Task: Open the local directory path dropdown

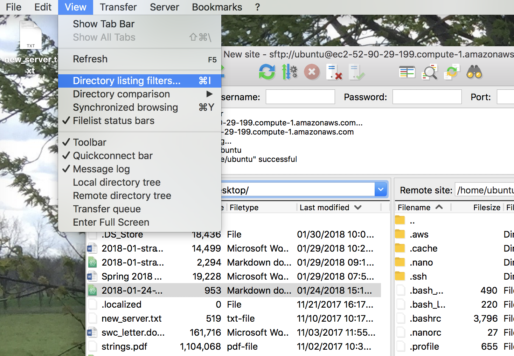Action: (381, 189)
